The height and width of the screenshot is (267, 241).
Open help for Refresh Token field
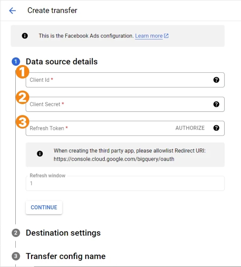point(216,128)
